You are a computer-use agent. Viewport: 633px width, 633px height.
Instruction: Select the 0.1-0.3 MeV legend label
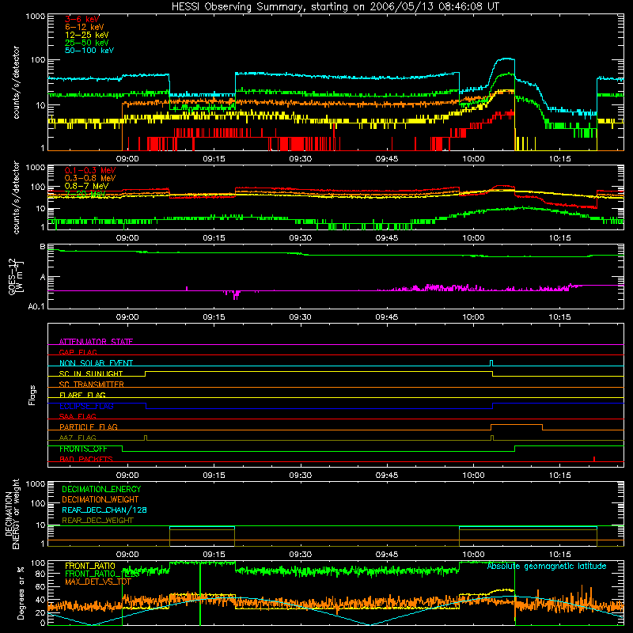(90, 170)
